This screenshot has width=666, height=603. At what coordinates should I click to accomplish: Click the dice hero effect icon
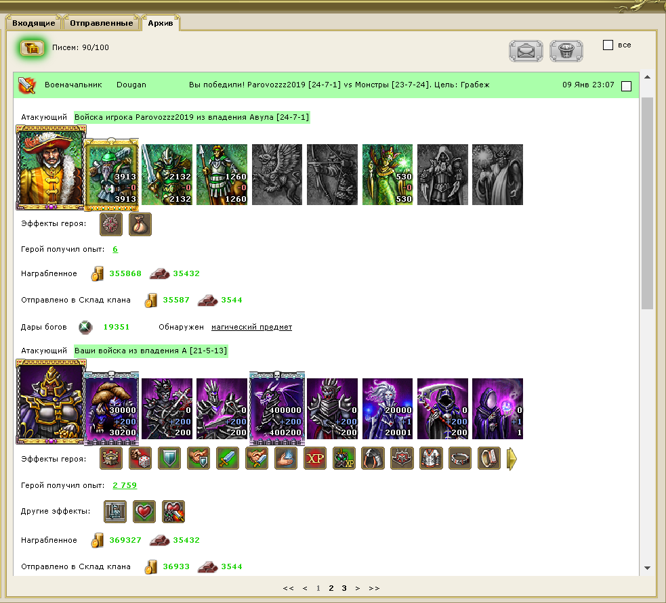[140, 459]
